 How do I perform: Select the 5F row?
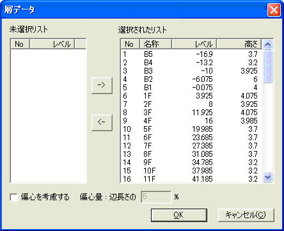point(191,129)
